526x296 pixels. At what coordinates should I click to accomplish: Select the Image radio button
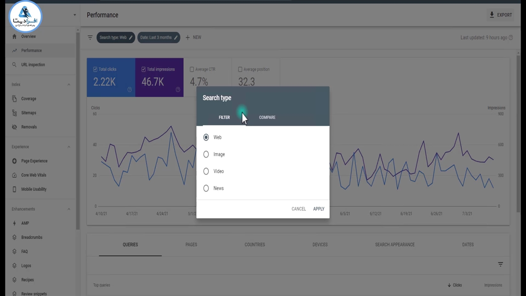click(x=206, y=154)
